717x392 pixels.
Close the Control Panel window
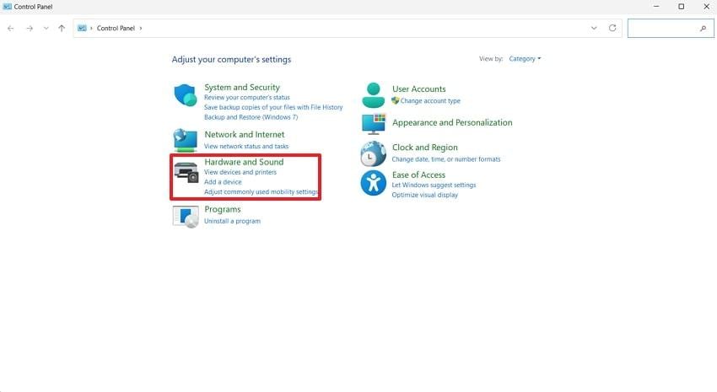(x=707, y=7)
